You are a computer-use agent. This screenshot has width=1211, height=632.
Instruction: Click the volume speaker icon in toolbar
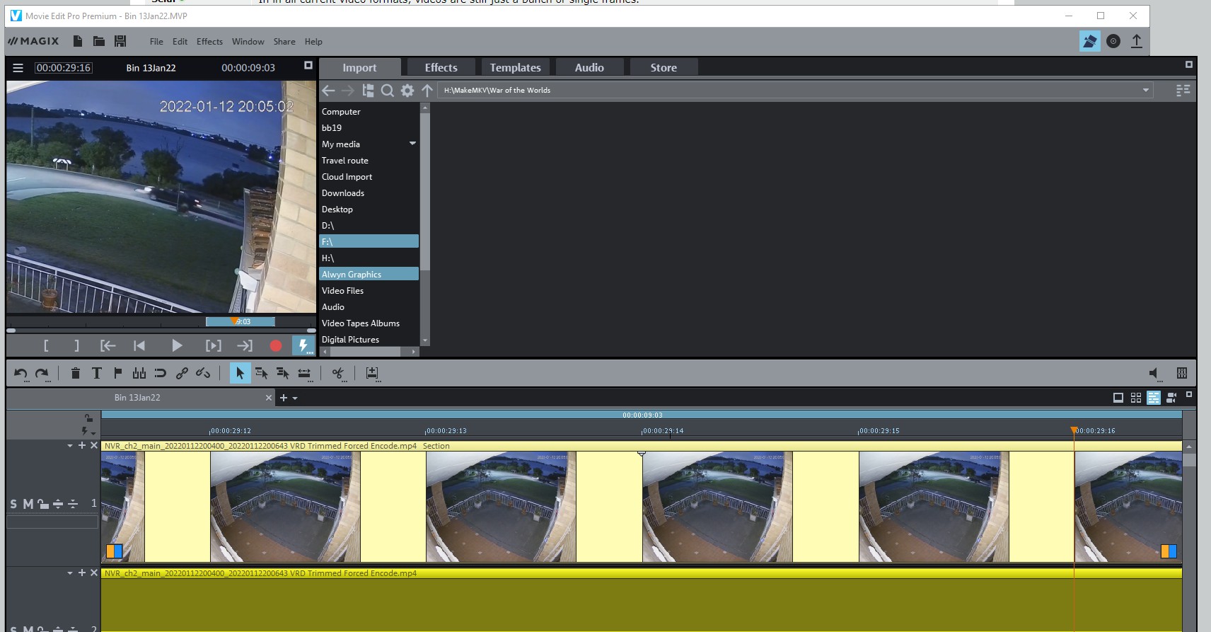(1154, 373)
